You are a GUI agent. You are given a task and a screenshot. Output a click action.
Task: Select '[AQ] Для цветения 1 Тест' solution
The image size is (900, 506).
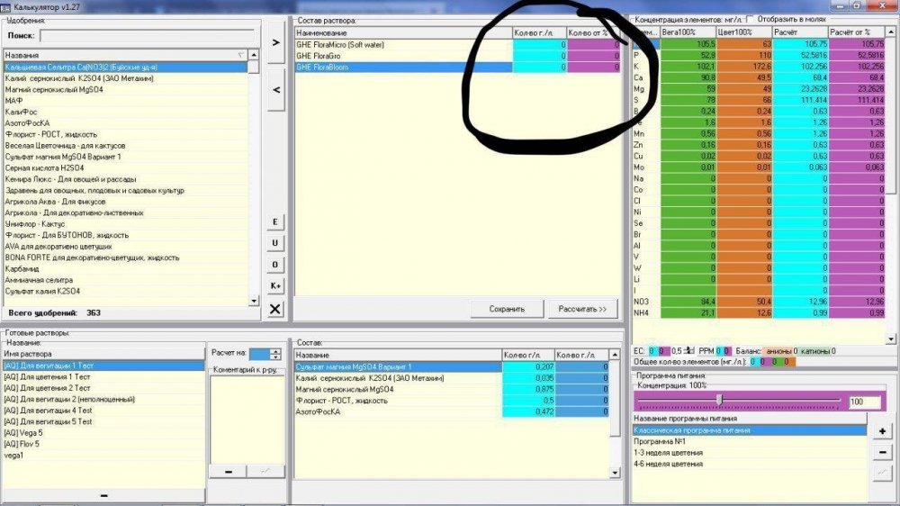pos(103,376)
